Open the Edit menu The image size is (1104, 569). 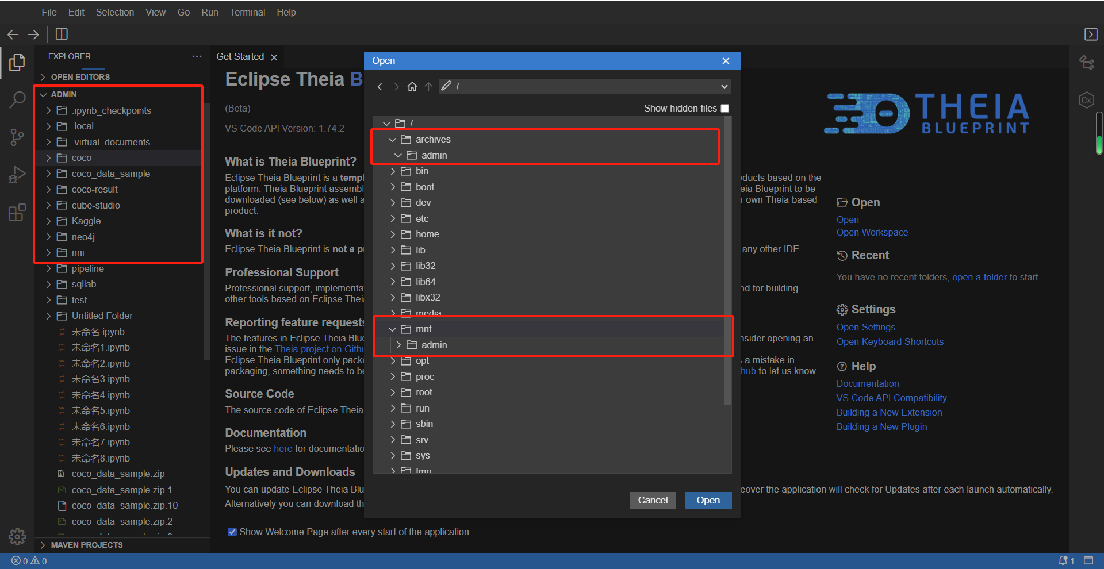[76, 12]
